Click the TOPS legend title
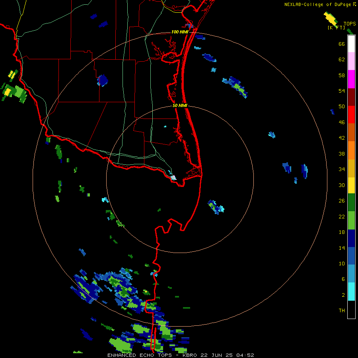This screenshot has height=358, width=358. click(x=350, y=23)
